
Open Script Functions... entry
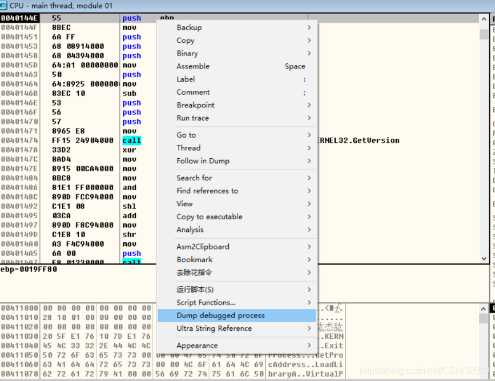[x=237, y=303]
